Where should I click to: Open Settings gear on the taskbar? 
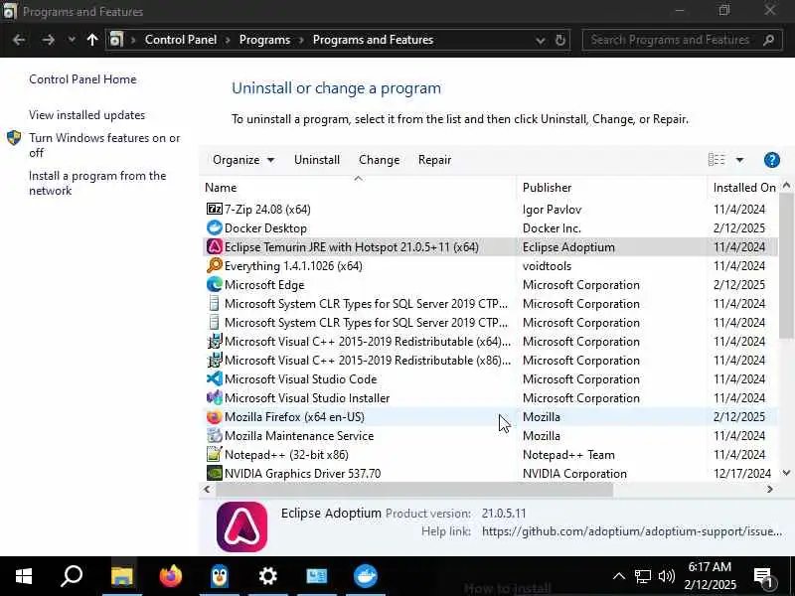(267, 576)
